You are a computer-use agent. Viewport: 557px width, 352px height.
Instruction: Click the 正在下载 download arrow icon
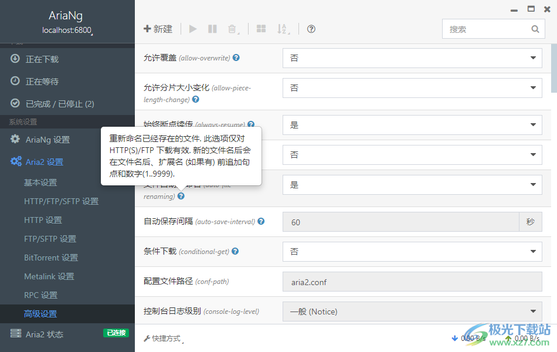15,58
